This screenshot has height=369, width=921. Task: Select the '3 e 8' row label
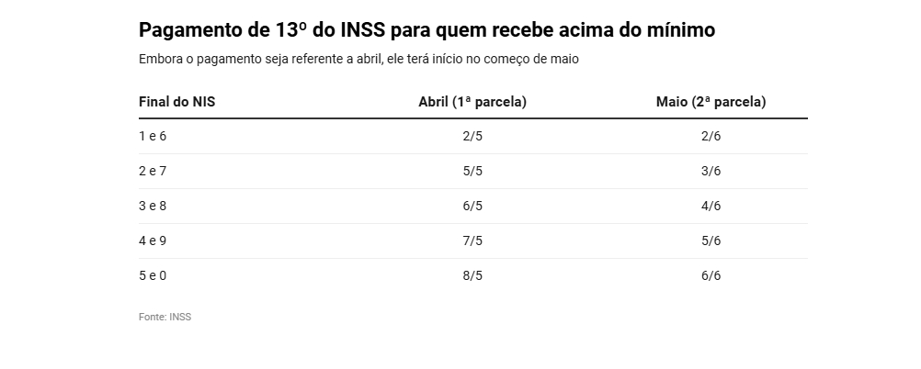[x=153, y=207]
